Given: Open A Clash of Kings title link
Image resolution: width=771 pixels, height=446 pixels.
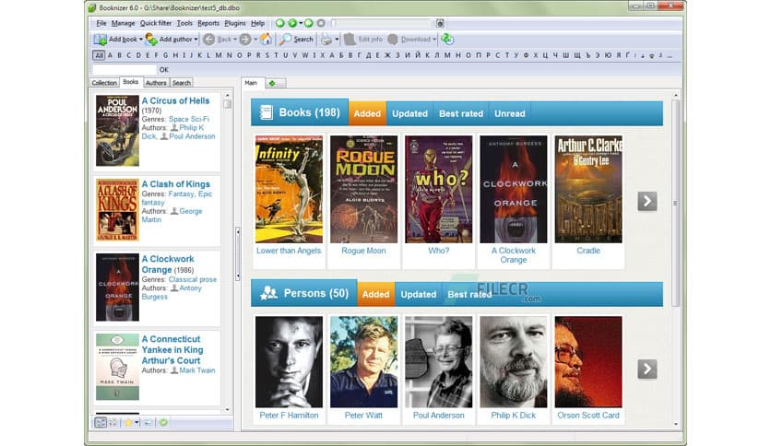Looking at the screenshot, I should (x=175, y=183).
